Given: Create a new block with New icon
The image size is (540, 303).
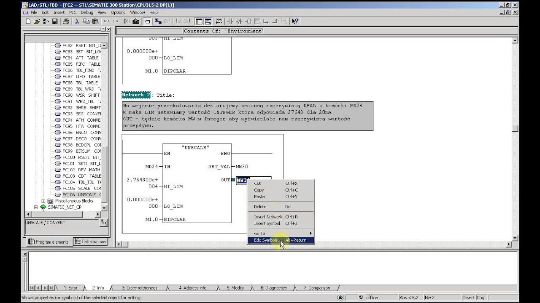Looking at the screenshot, I should coord(28,21).
